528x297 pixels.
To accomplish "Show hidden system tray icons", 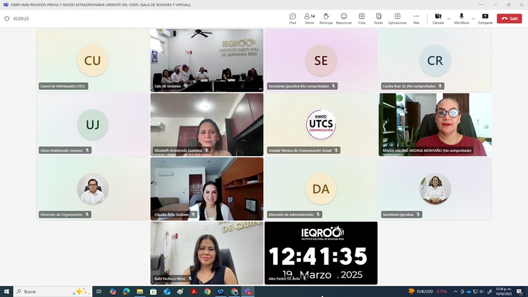I will click(x=455, y=291).
